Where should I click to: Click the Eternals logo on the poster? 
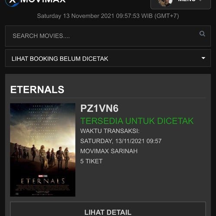pos(43,181)
